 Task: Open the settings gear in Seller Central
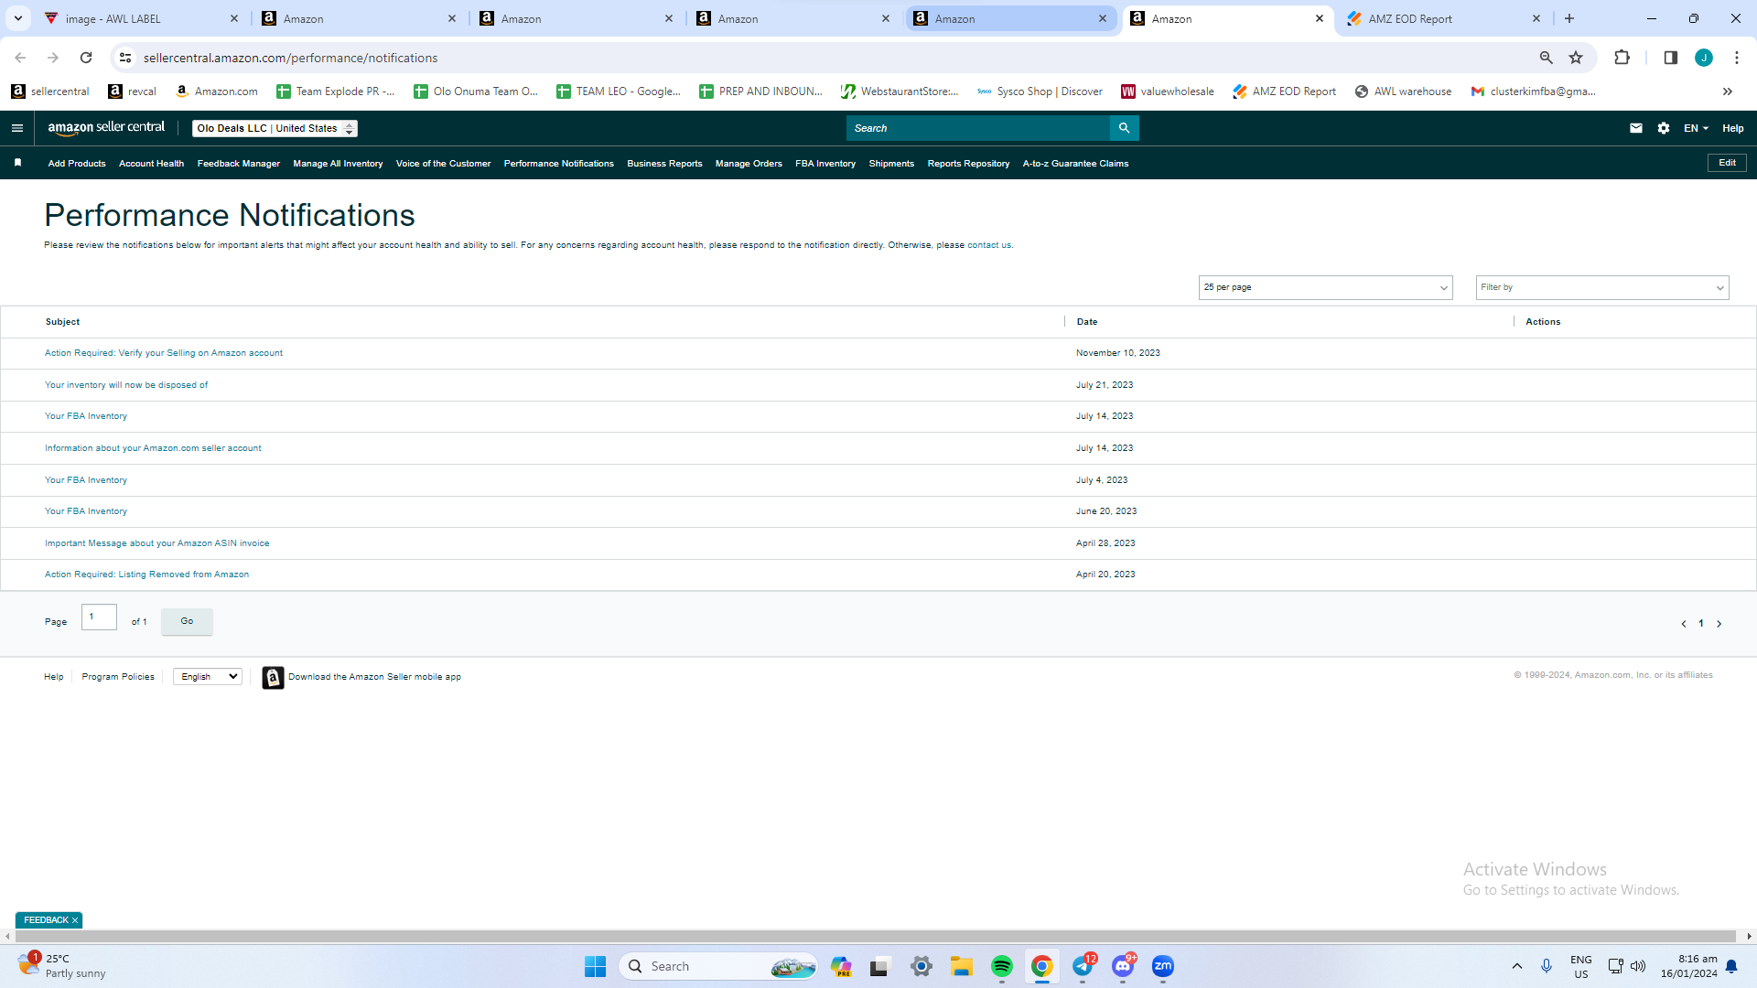(x=1664, y=128)
